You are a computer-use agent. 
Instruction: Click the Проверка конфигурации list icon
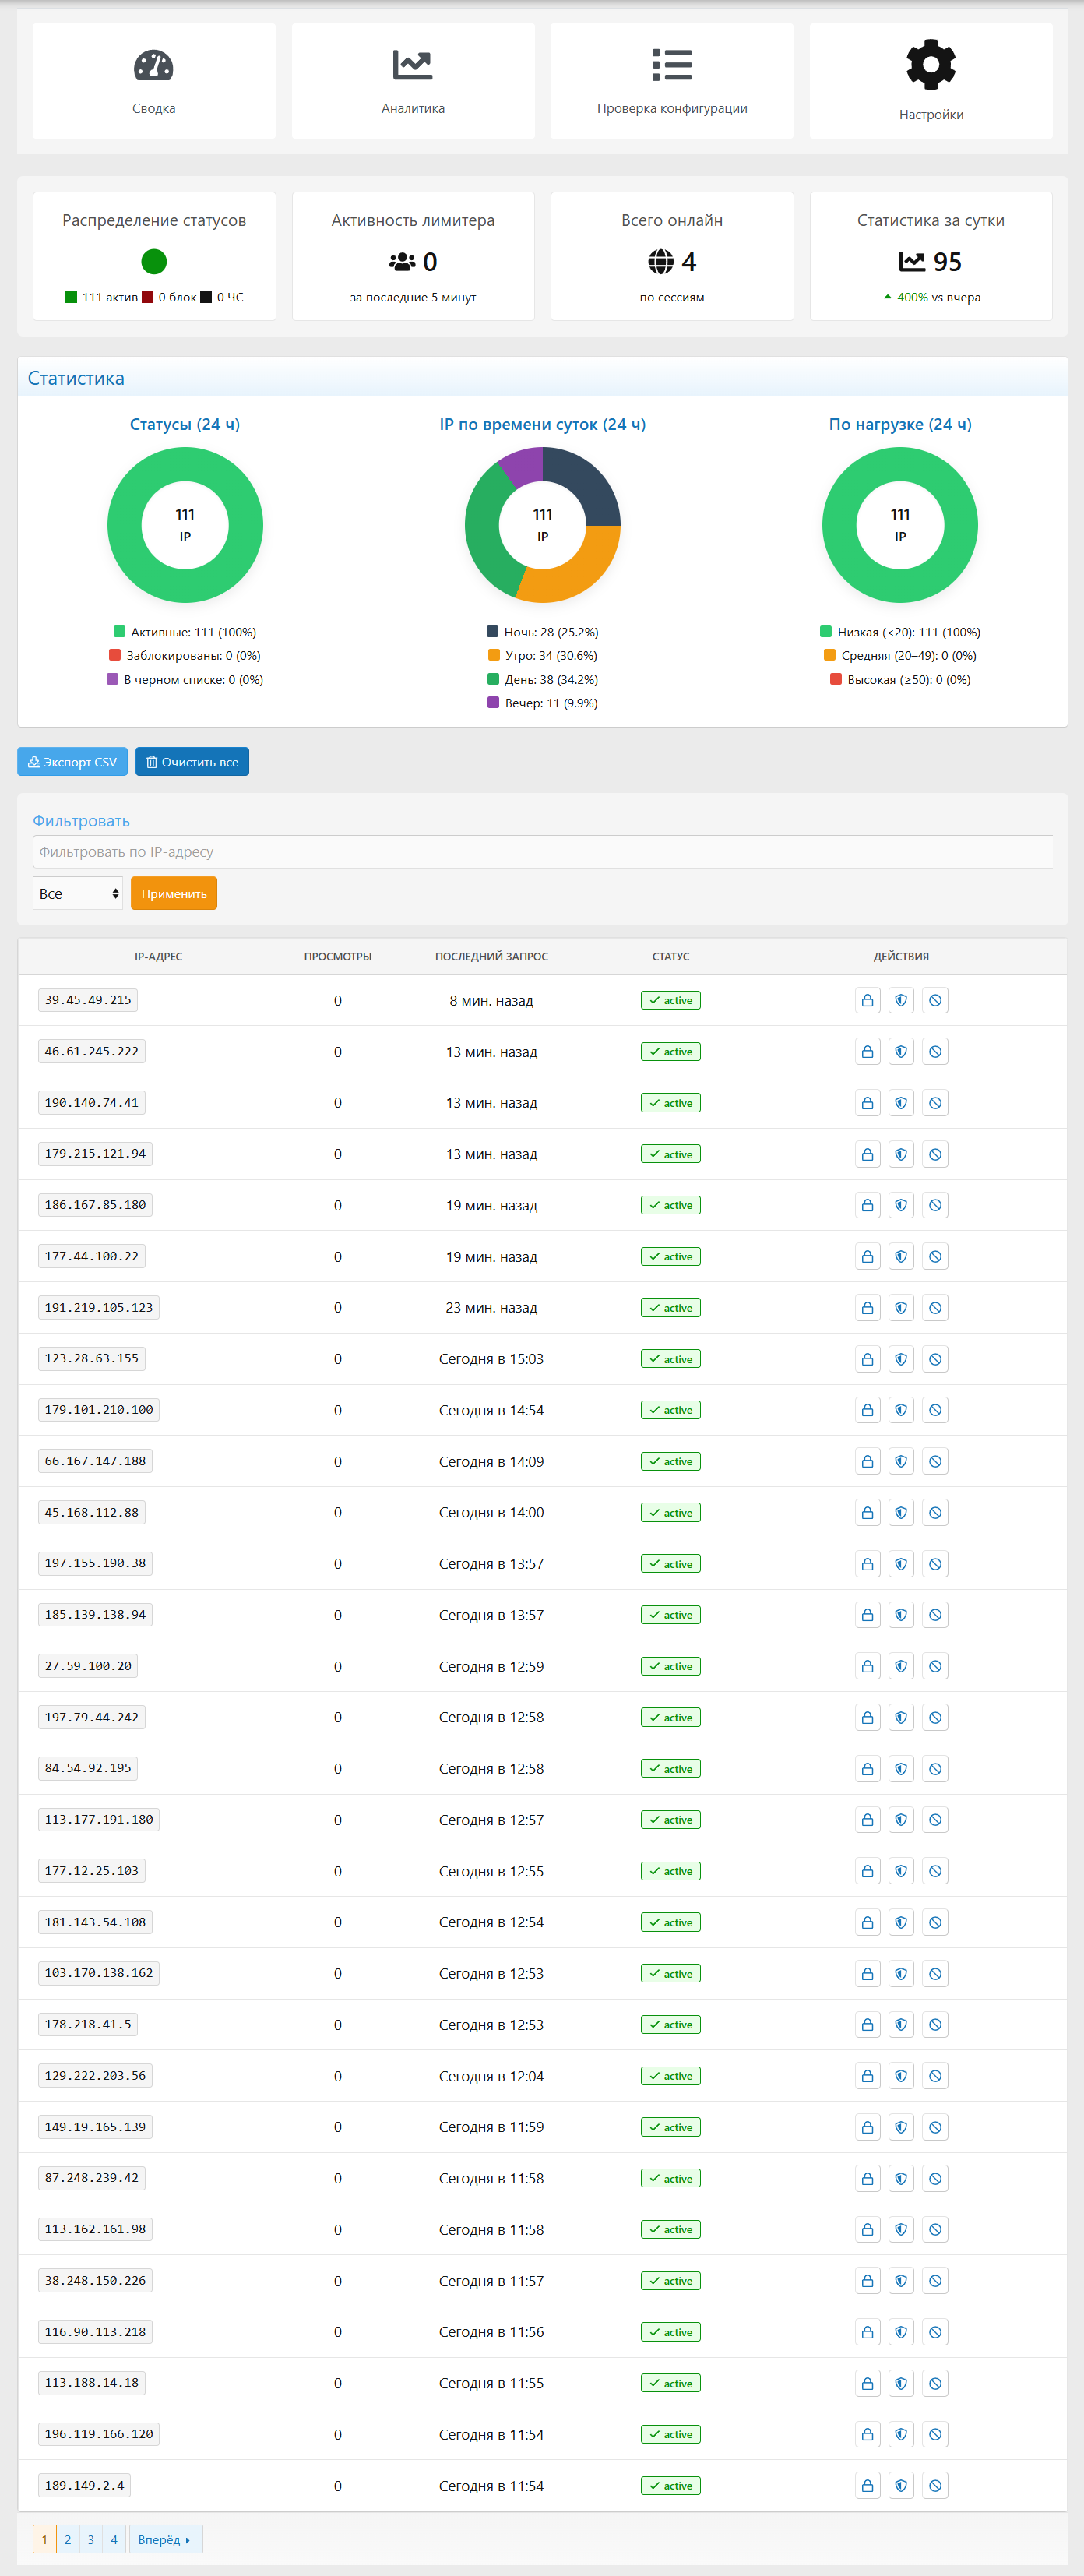(x=671, y=66)
